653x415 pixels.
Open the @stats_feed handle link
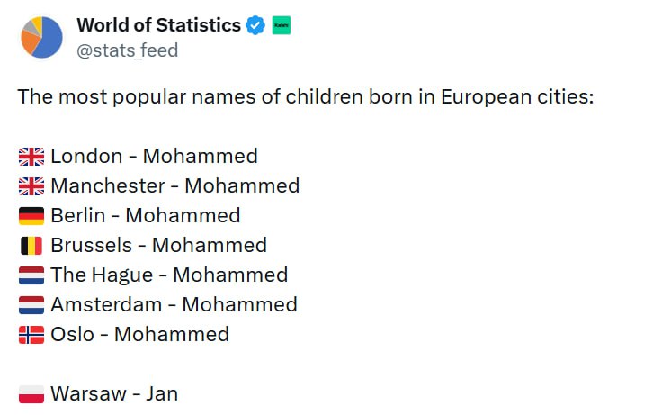[x=127, y=50]
